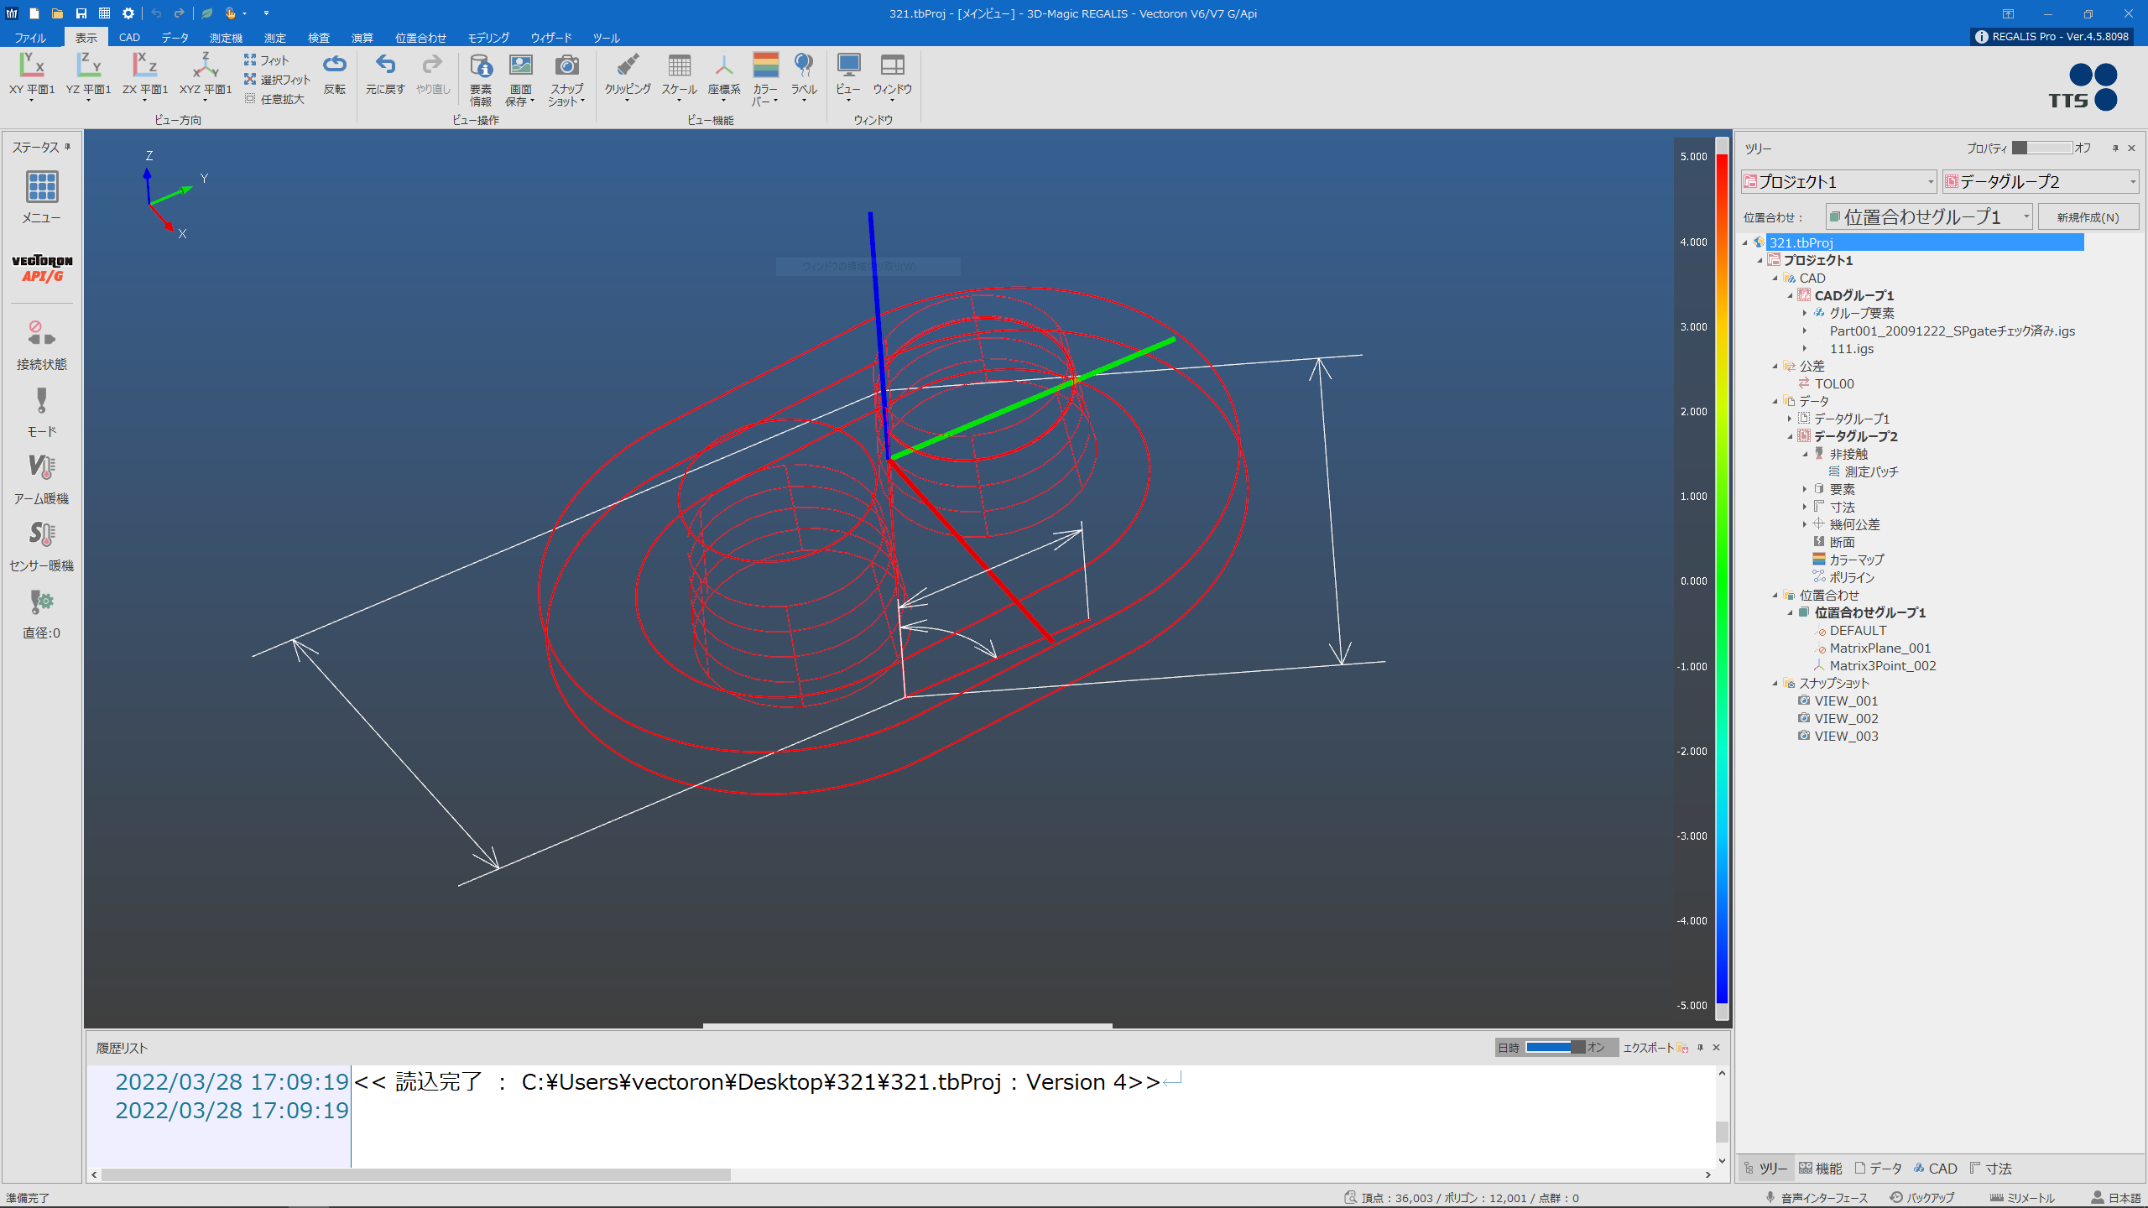Open the ファイル menu
Screen dimensions: 2148x1208
30,38
